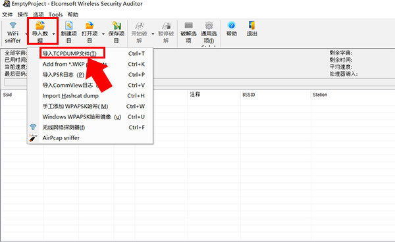Create a new project (新建项目)
Image resolution: width=395 pixels, height=242 pixels.
point(68,32)
